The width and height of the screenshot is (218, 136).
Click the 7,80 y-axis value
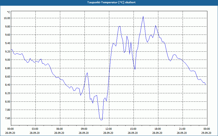tap(8, 110)
